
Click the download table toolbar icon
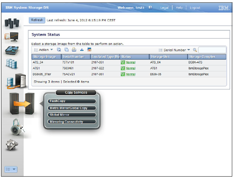click(x=82, y=50)
